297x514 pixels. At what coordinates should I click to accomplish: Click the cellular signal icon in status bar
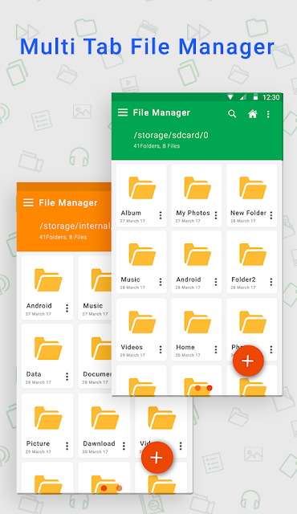[243, 97]
